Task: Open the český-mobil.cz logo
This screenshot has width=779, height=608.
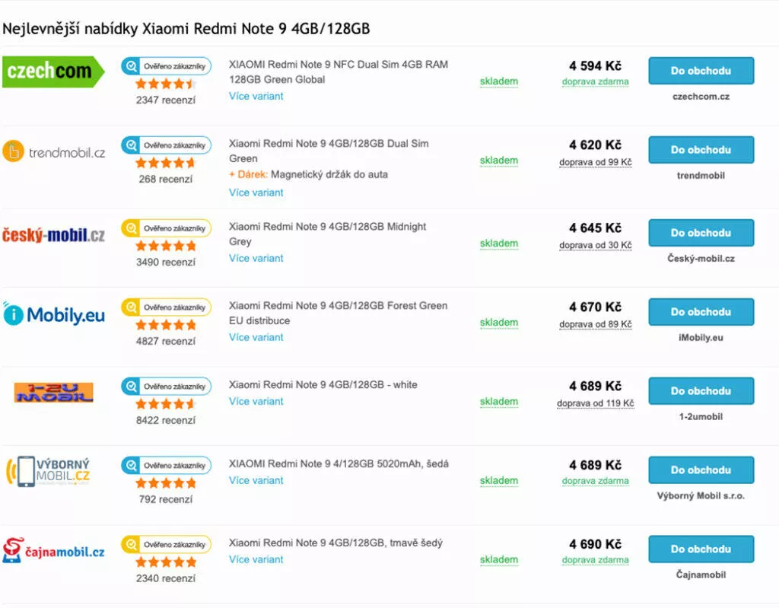Action: 54,234
